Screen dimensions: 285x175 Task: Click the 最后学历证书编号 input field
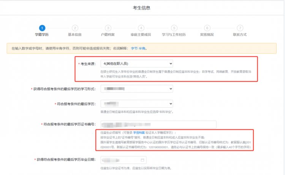[x=158, y=124]
